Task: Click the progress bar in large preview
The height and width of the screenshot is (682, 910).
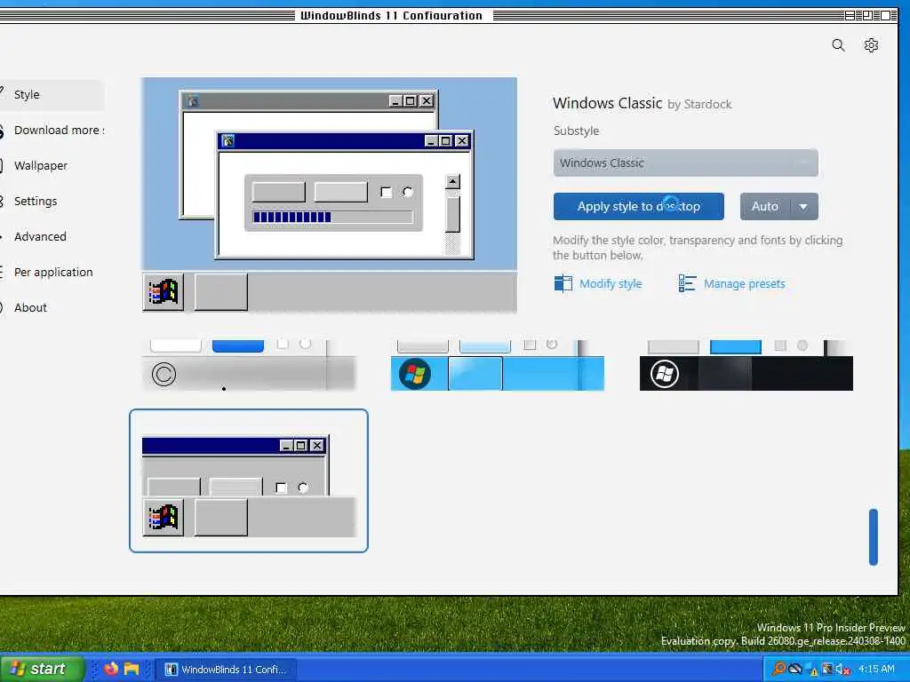Action: coord(333,218)
